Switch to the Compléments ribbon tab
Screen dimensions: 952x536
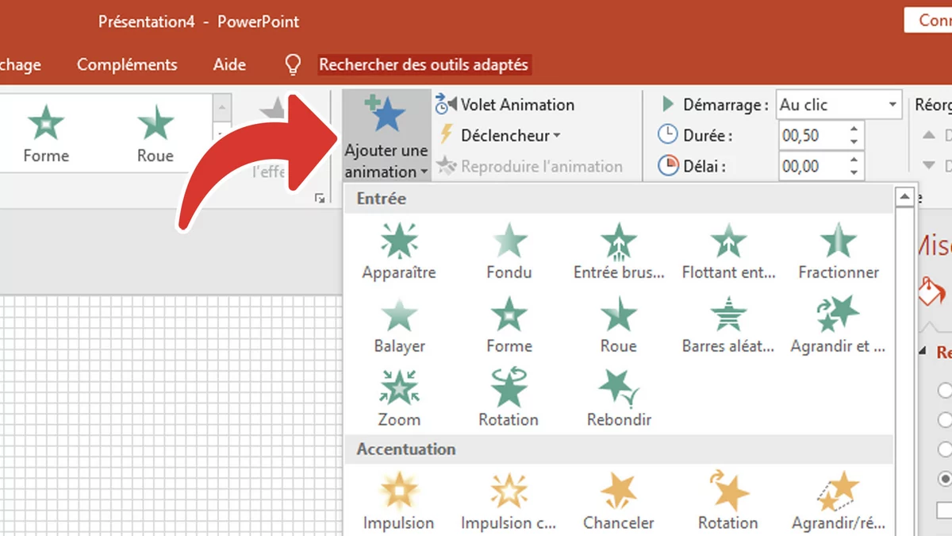click(x=126, y=64)
